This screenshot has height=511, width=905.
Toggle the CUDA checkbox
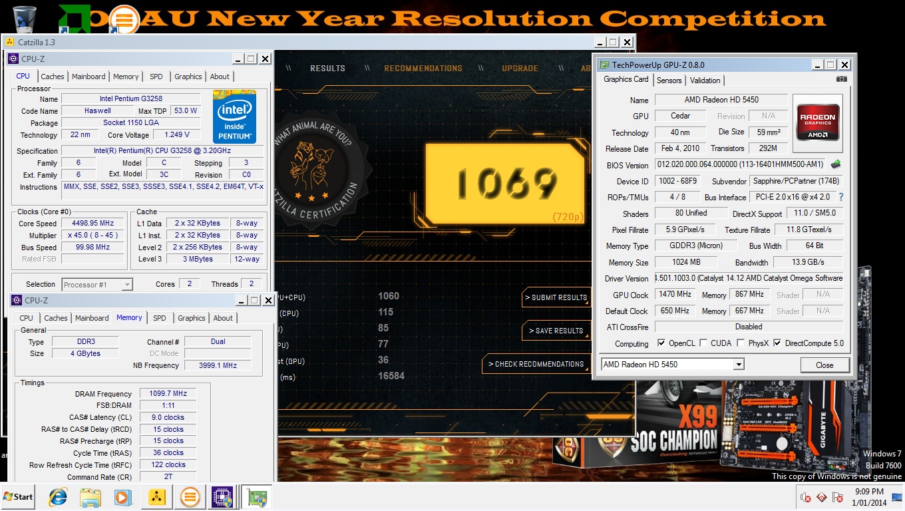pyautogui.click(x=703, y=343)
